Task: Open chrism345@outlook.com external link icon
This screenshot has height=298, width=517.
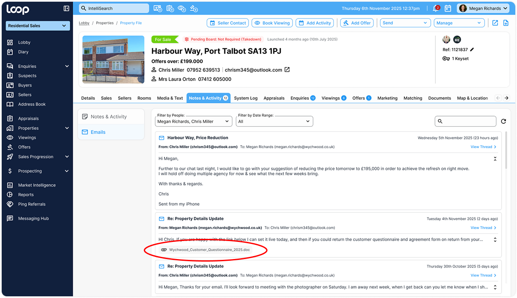Action: (287, 70)
